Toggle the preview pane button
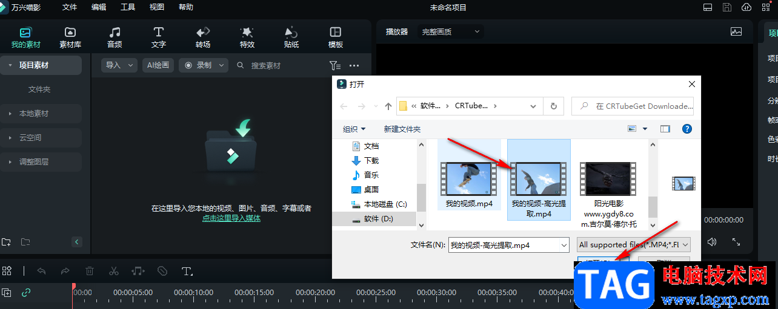 point(665,129)
